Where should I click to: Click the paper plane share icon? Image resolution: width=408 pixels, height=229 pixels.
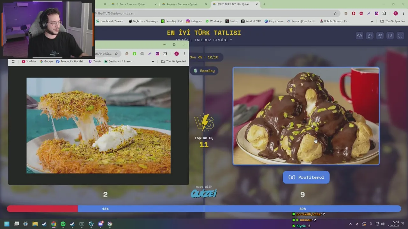(380, 36)
